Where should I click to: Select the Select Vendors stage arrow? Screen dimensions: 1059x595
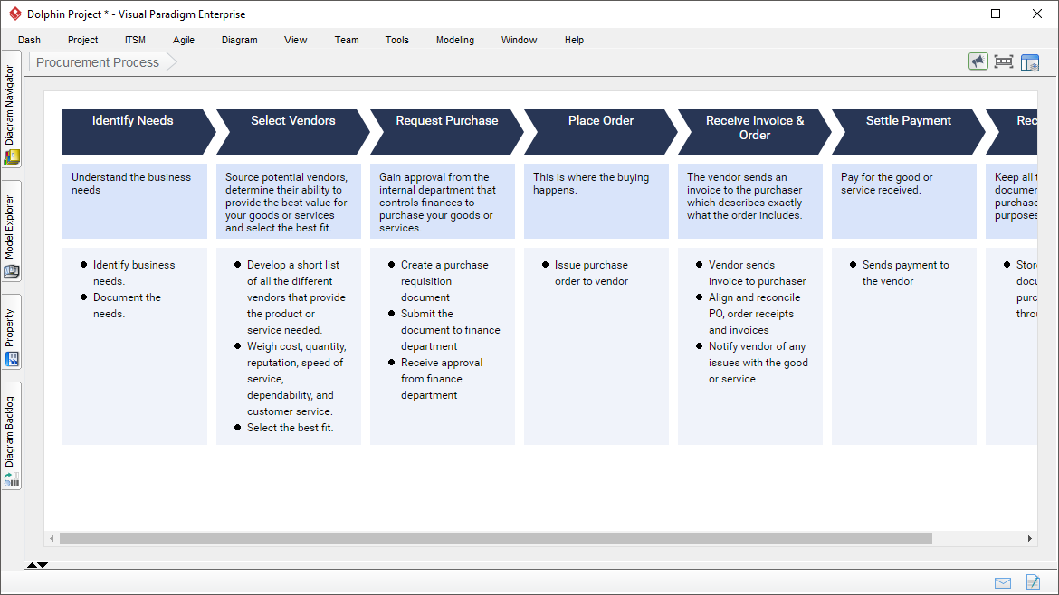tap(292, 132)
